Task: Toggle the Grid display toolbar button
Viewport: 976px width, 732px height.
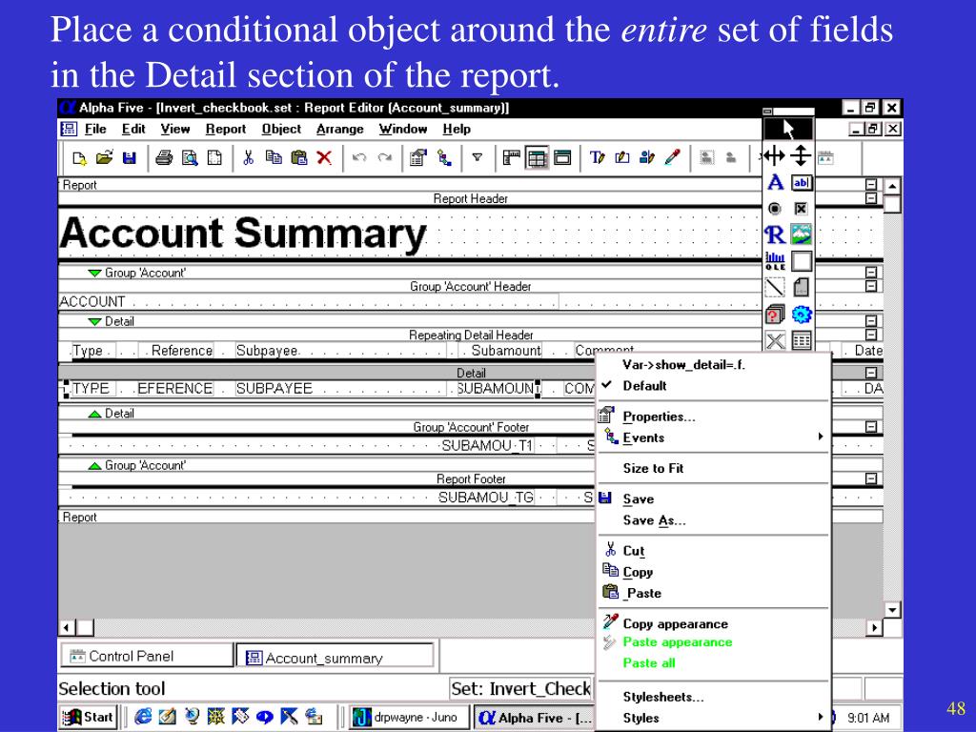Action: click(x=537, y=158)
